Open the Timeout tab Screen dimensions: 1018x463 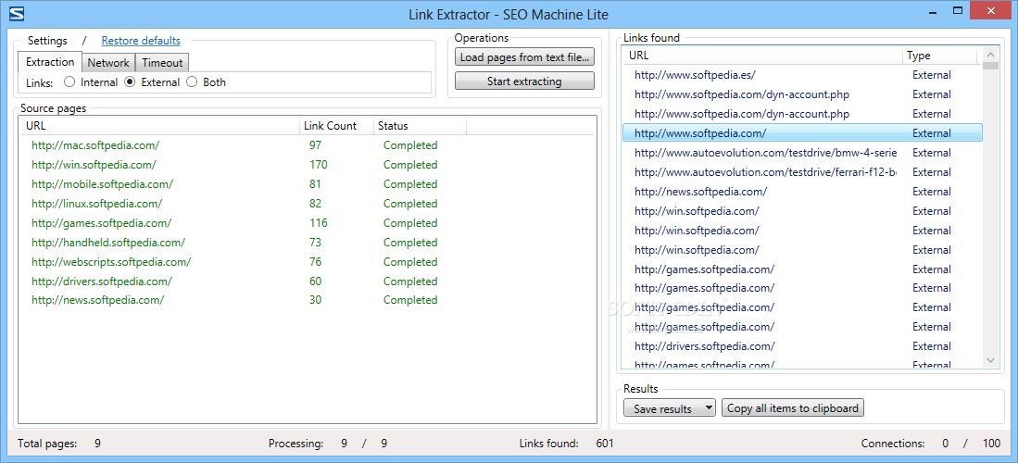(x=162, y=63)
